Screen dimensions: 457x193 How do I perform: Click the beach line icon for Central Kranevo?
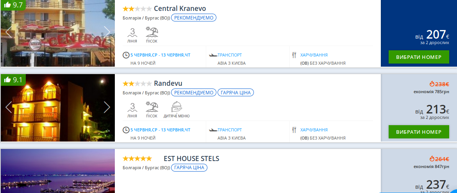132,32
